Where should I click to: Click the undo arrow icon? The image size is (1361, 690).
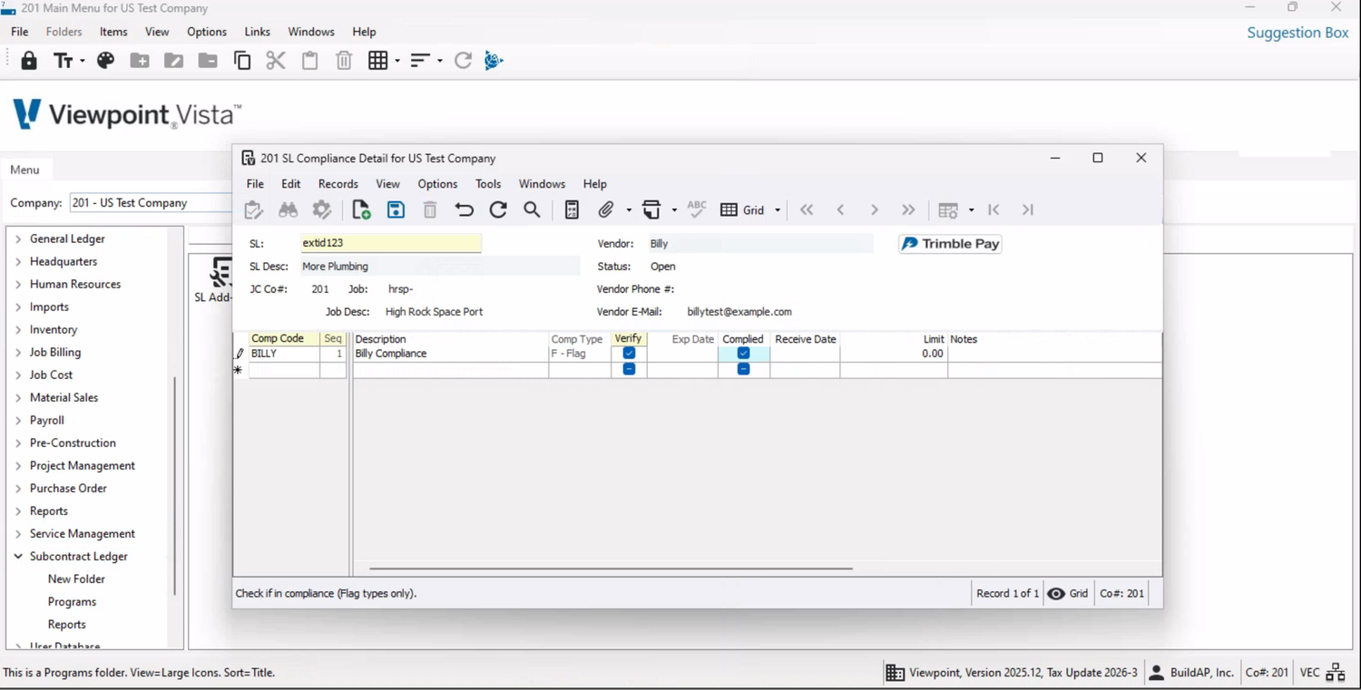coord(464,209)
